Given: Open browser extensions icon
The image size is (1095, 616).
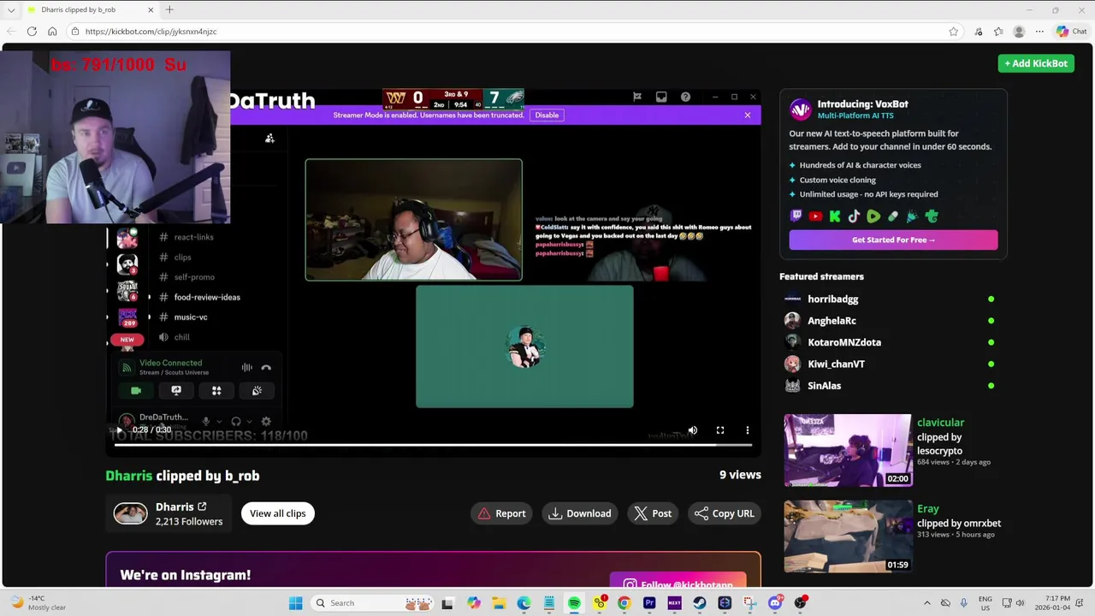Looking at the screenshot, I should (x=979, y=32).
